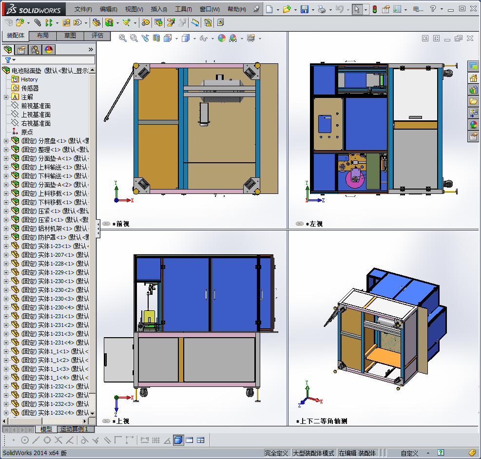Image resolution: width=481 pixels, height=459 pixels.
Task: Click the *左视 view label link
Action: click(x=314, y=224)
